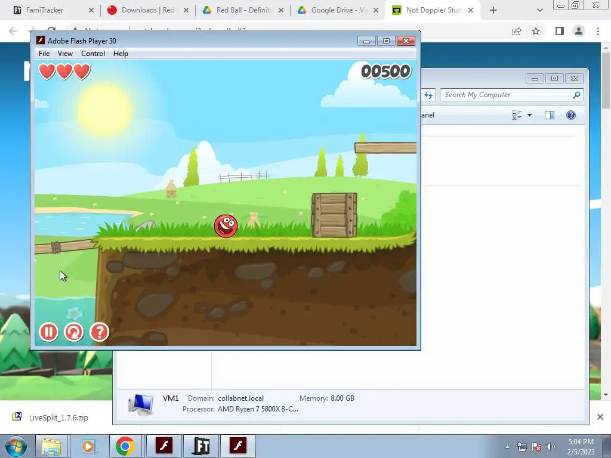Click the 5:04 PM taskbar clock
The width and height of the screenshot is (611, 458).
[x=581, y=447]
